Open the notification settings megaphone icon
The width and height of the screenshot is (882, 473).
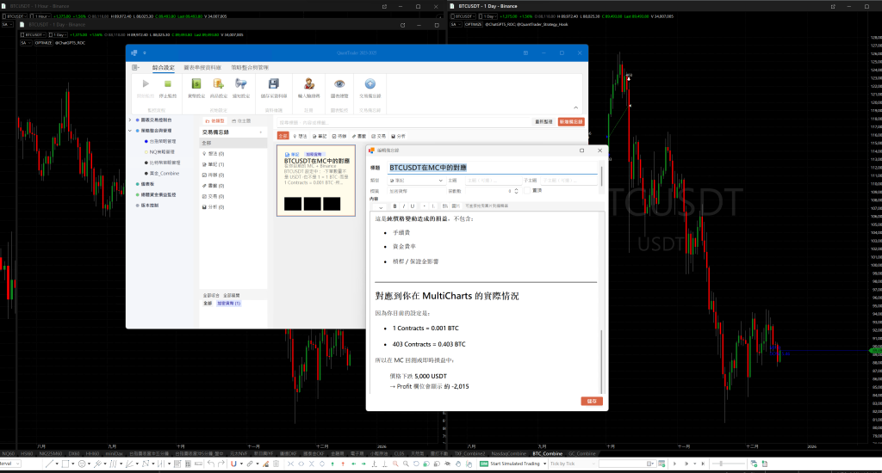(242, 84)
